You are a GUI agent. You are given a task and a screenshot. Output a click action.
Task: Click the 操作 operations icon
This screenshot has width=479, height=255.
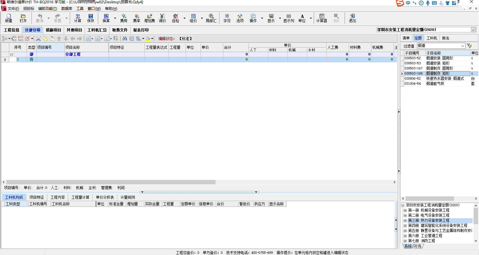(253, 18)
